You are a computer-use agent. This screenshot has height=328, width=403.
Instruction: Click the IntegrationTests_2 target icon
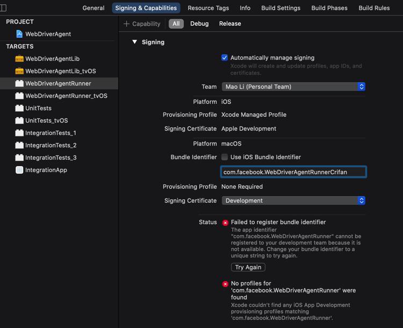pyautogui.click(x=19, y=145)
